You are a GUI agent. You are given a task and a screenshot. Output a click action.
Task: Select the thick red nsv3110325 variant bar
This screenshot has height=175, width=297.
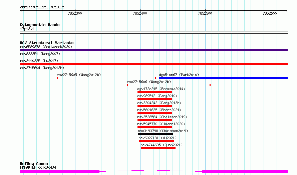[154, 64]
